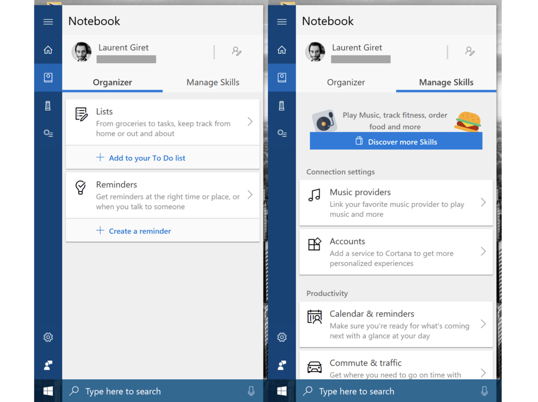Click Calendar & reminders icon
This screenshot has width=538, height=402.
(314, 317)
